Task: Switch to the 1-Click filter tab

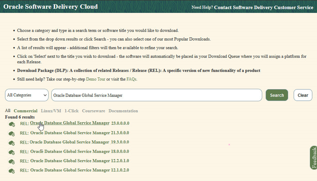Action: (x=71, y=111)
